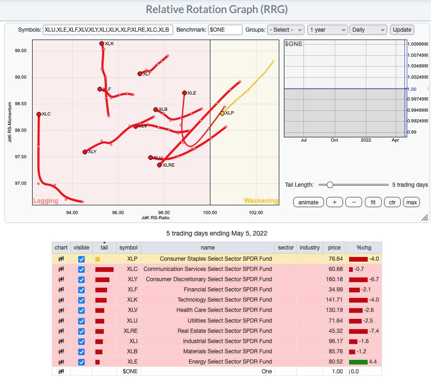Image resolution: width=431 pixels, height=378 pixels.
Task: Uncheck visibility for XLF
Action: (x=81, y=290)
